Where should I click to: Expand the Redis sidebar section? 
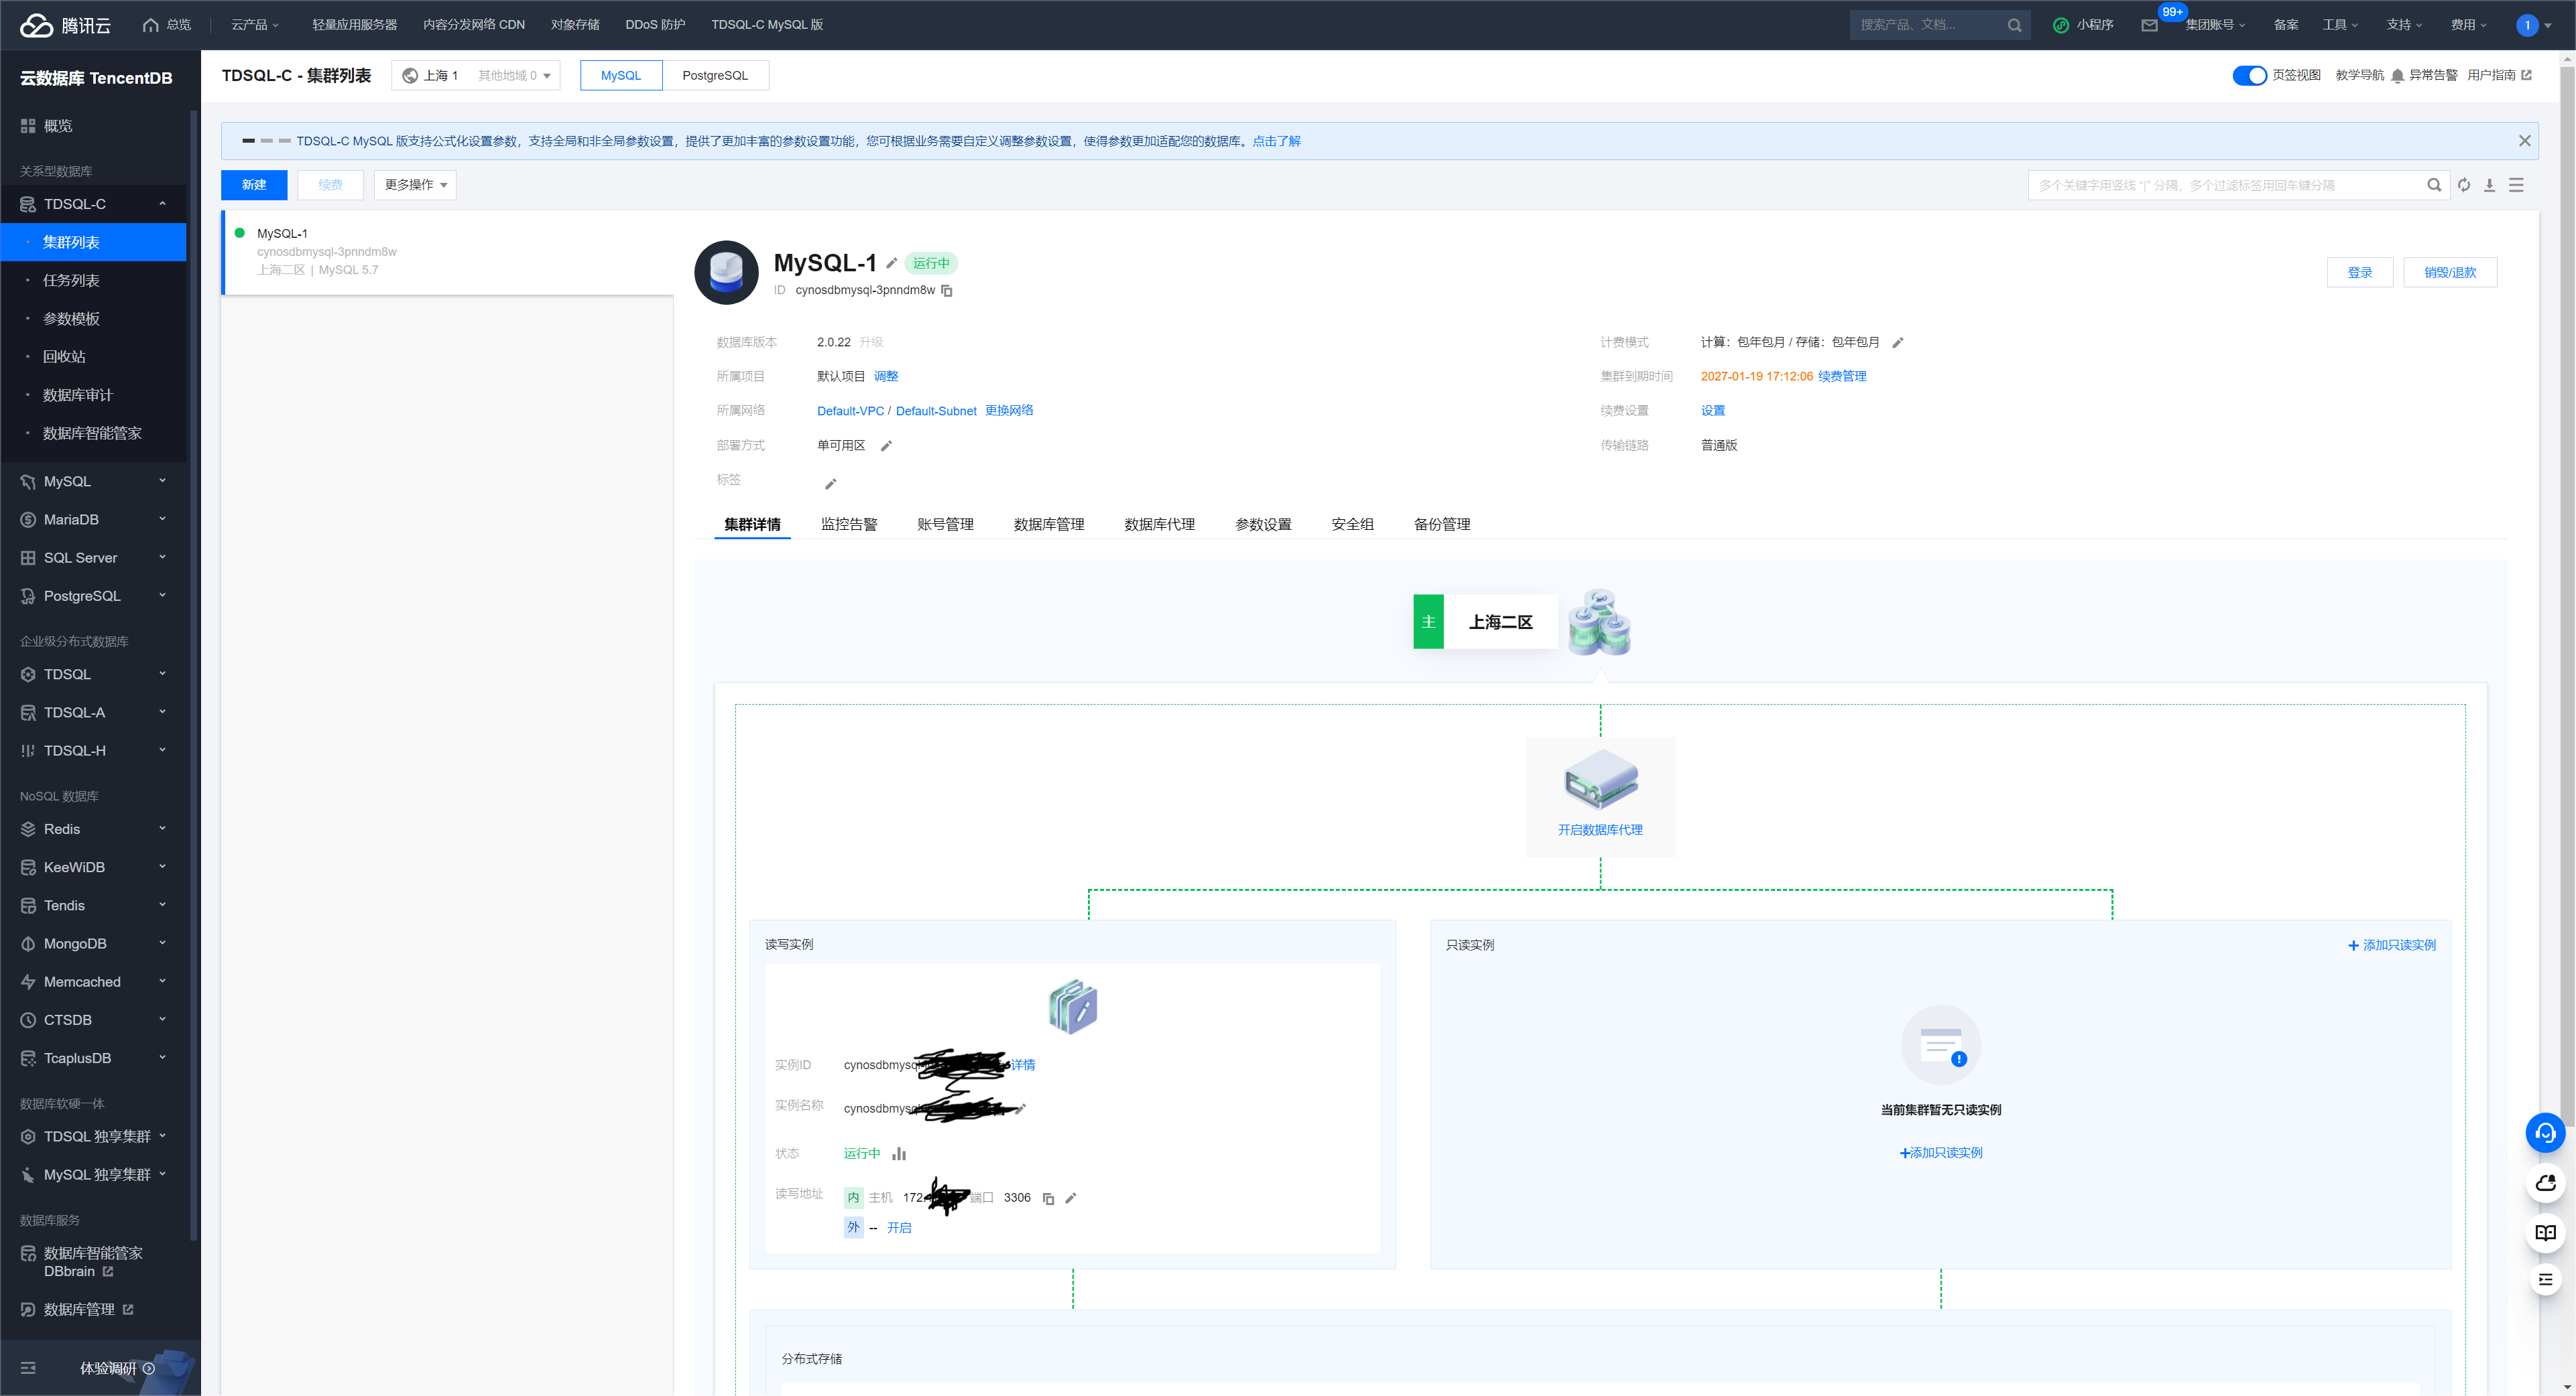(x=162, y=829)
